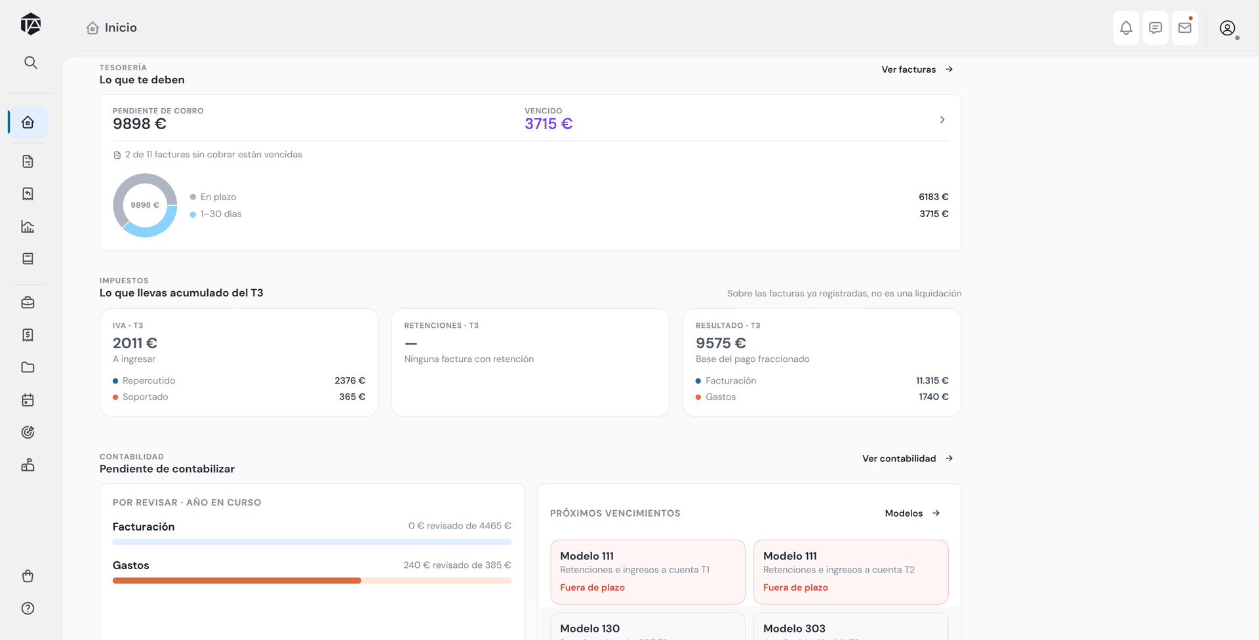Click the arrow next to Modelos

point(936,513)
